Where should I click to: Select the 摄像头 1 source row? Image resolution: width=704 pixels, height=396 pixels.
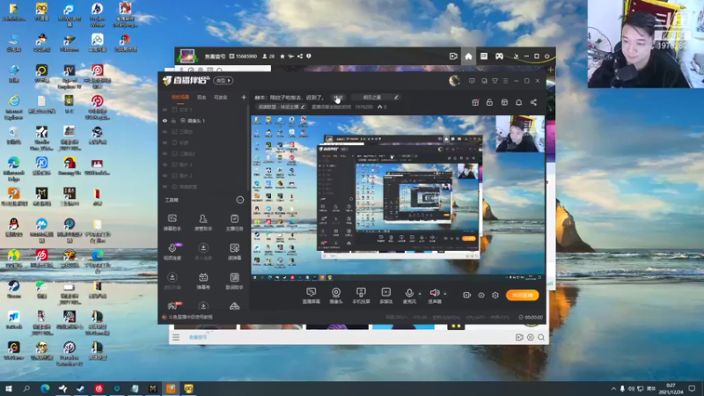pyautogui.click(x=204, y=121)
